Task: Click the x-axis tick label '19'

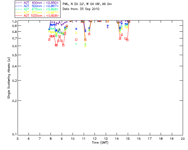Action: 172,139
